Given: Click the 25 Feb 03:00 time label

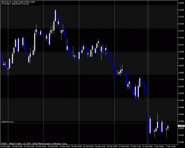Looking at the screenshot, I should 53,147.
